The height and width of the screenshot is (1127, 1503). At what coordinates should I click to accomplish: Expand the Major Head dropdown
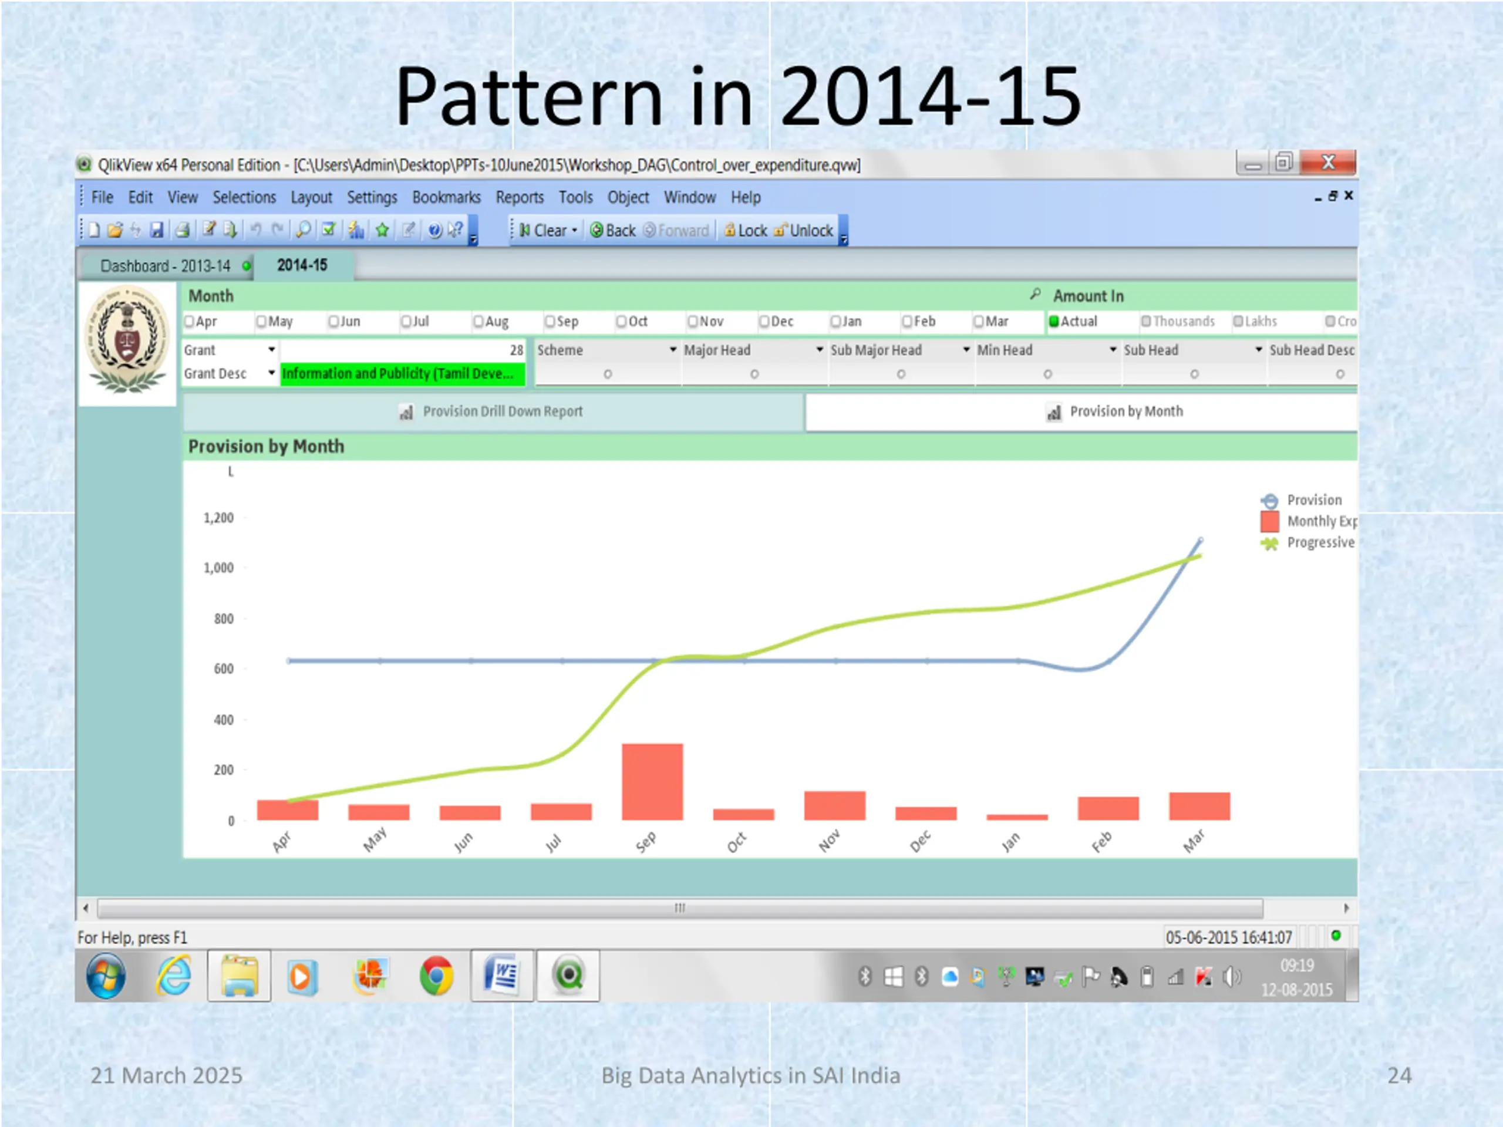pos(820,349)
